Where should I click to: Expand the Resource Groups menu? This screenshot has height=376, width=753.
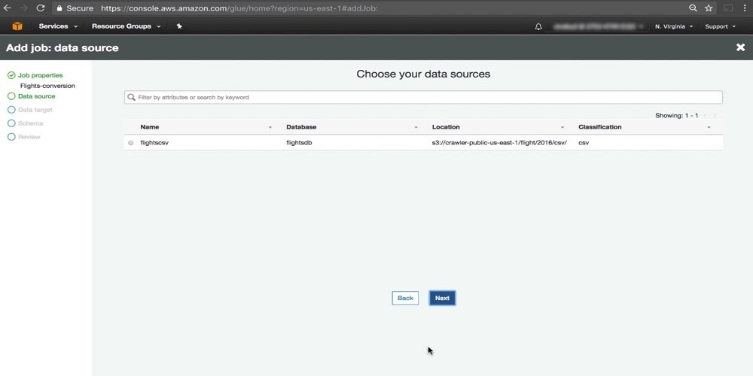click(x=125, y=26)
